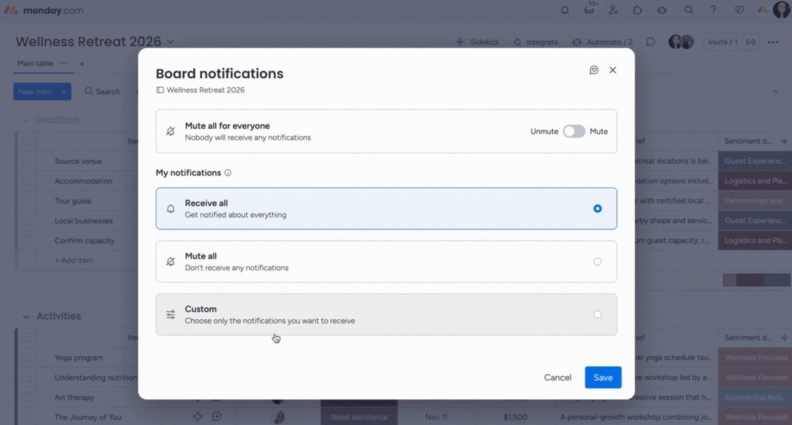Select the Mute all radio option
Screen dimensions: 792x425
(x=597, y=262)
